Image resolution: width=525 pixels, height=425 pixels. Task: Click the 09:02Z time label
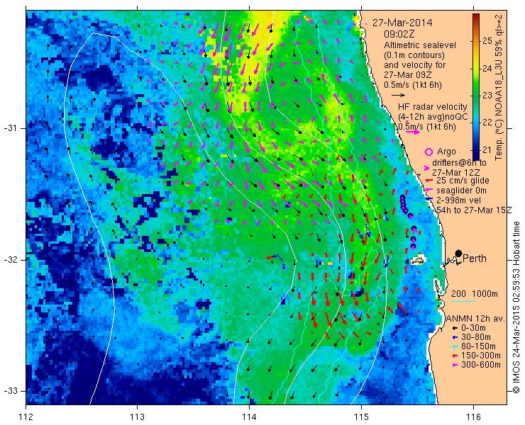pyautogui.click(x=399, y=34)
